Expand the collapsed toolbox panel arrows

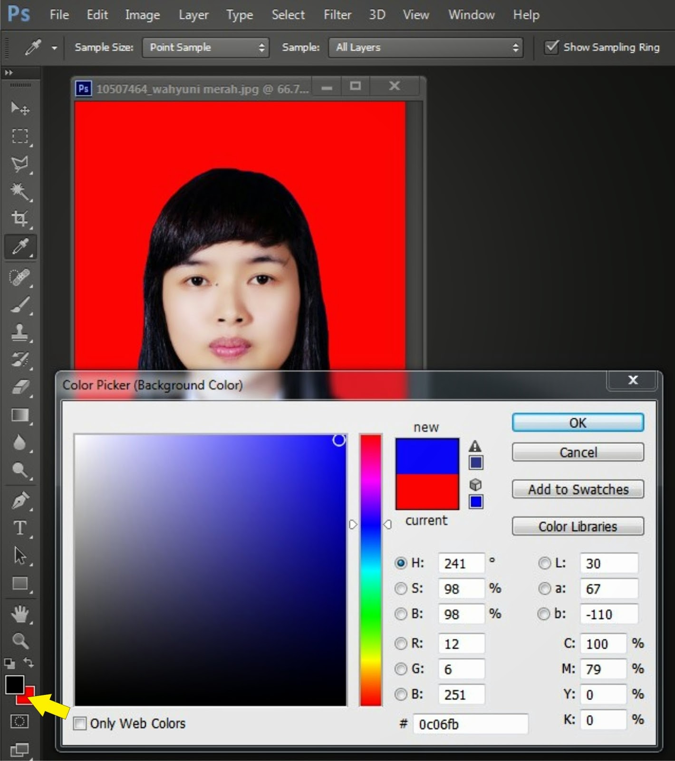coord(9,73)
